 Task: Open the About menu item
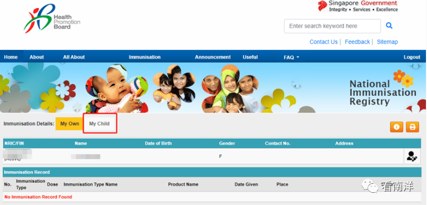pos(37,57)
